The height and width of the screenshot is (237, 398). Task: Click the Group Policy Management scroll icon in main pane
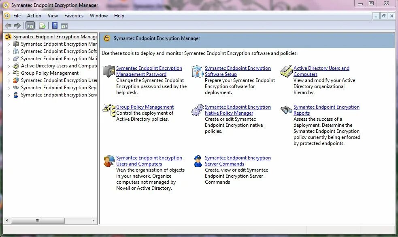click(x=109, y=110)
